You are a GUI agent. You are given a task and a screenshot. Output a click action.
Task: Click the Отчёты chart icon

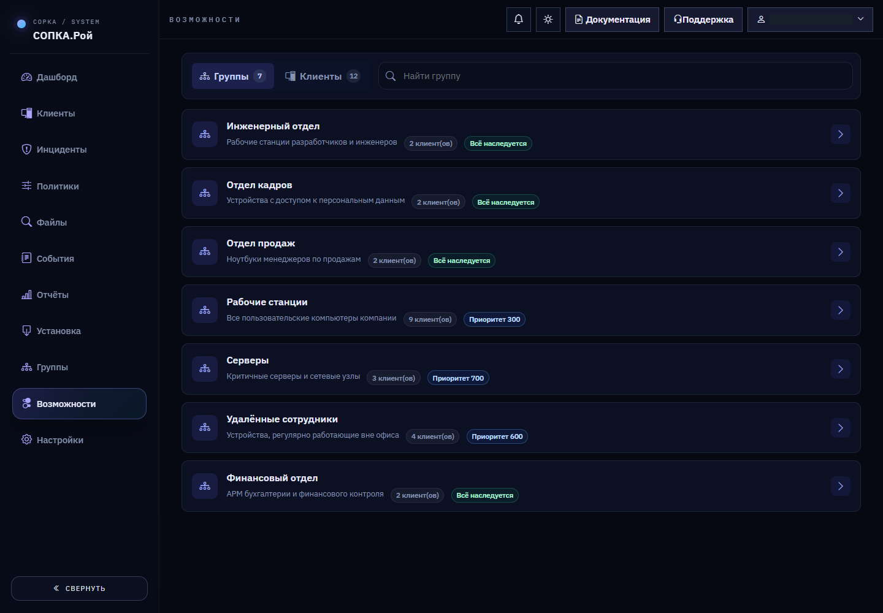[26, 295]
